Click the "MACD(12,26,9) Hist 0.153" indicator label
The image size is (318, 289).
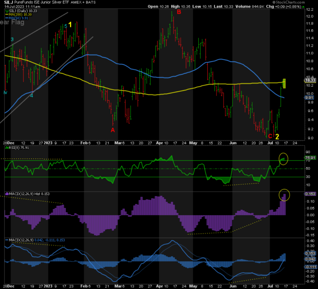pyautogui.click(x=28, y=194)
